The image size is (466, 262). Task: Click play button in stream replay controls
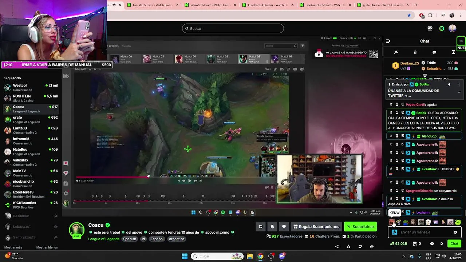click(x=189, y=180)
